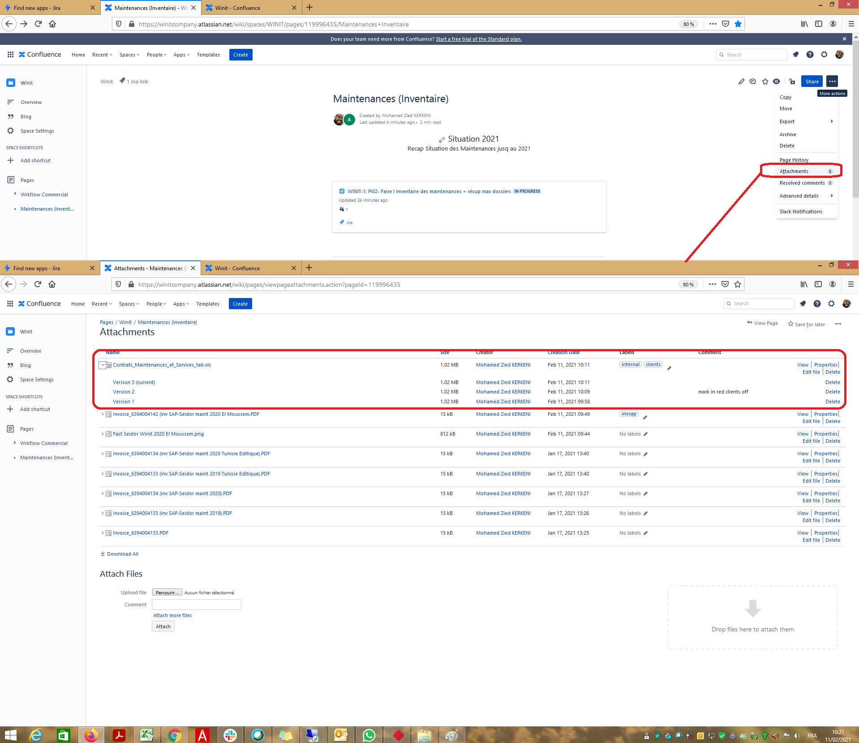Click Add shortcut in lower sidebar

pyautogui.click(x=35, y=409)
